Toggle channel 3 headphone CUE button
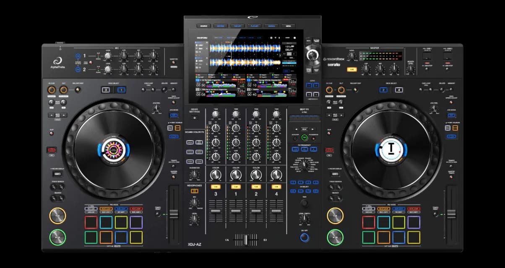 click(x=216, y=186)
